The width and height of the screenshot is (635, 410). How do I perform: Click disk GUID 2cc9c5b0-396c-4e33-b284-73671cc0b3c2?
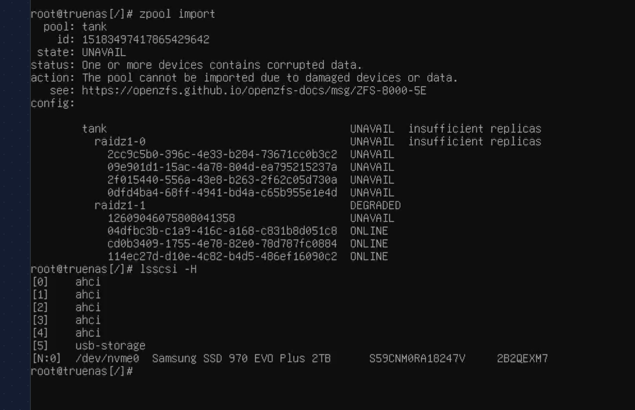click(x=222, y=154)
